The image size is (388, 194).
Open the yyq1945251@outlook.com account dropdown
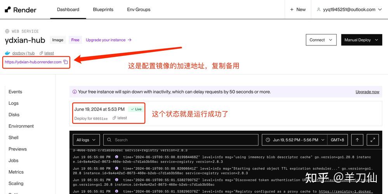coord(350,9)
